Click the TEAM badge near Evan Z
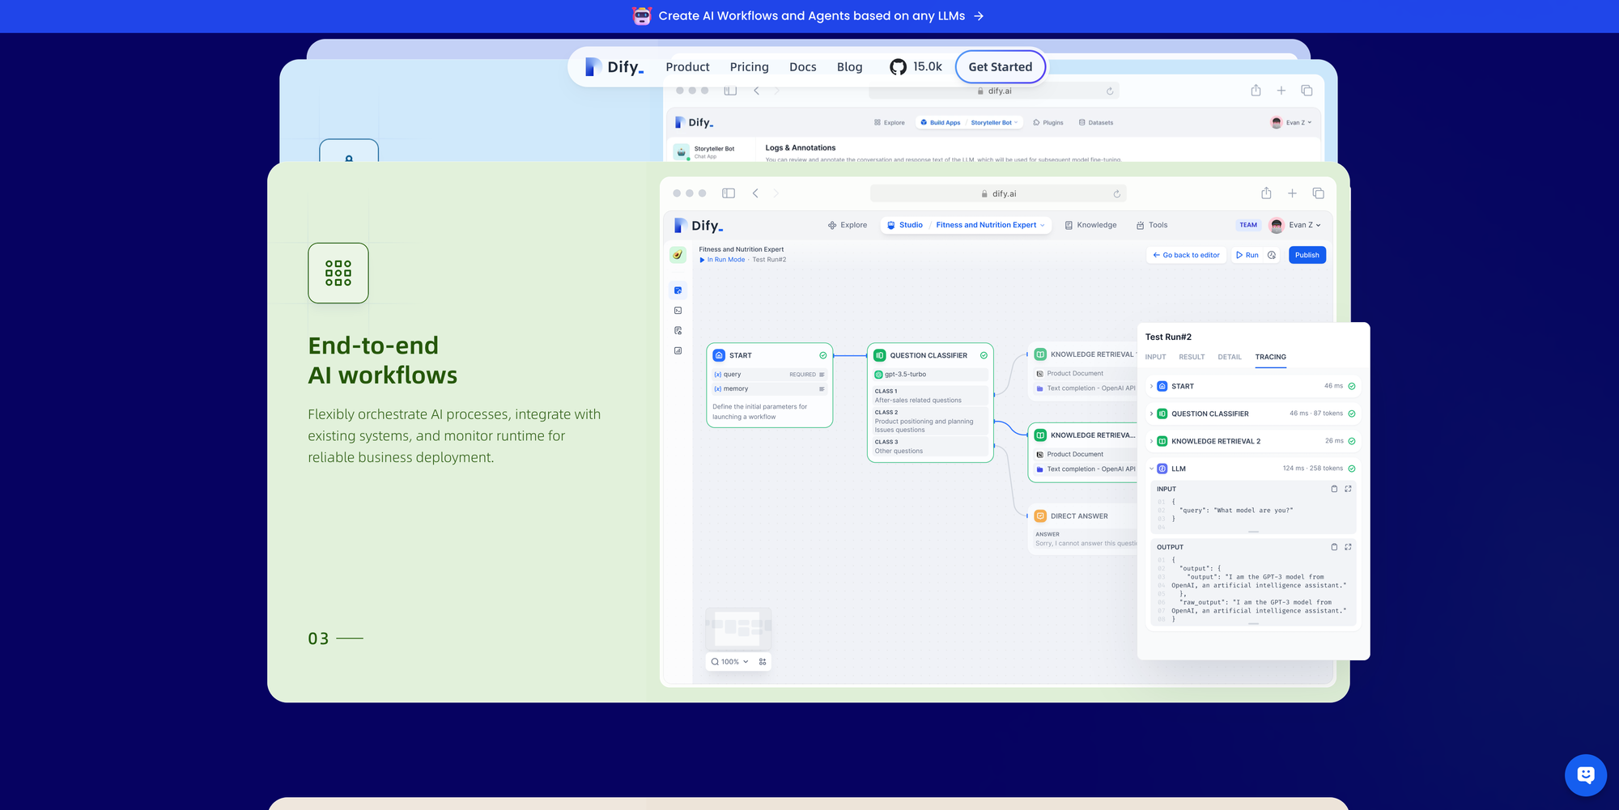 [x=1247, y=225]
